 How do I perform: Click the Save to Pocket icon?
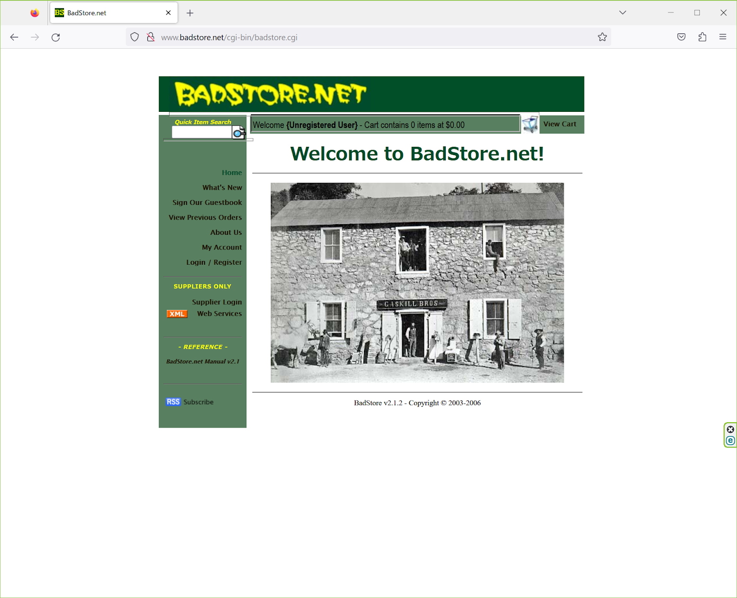pos(681,37)
